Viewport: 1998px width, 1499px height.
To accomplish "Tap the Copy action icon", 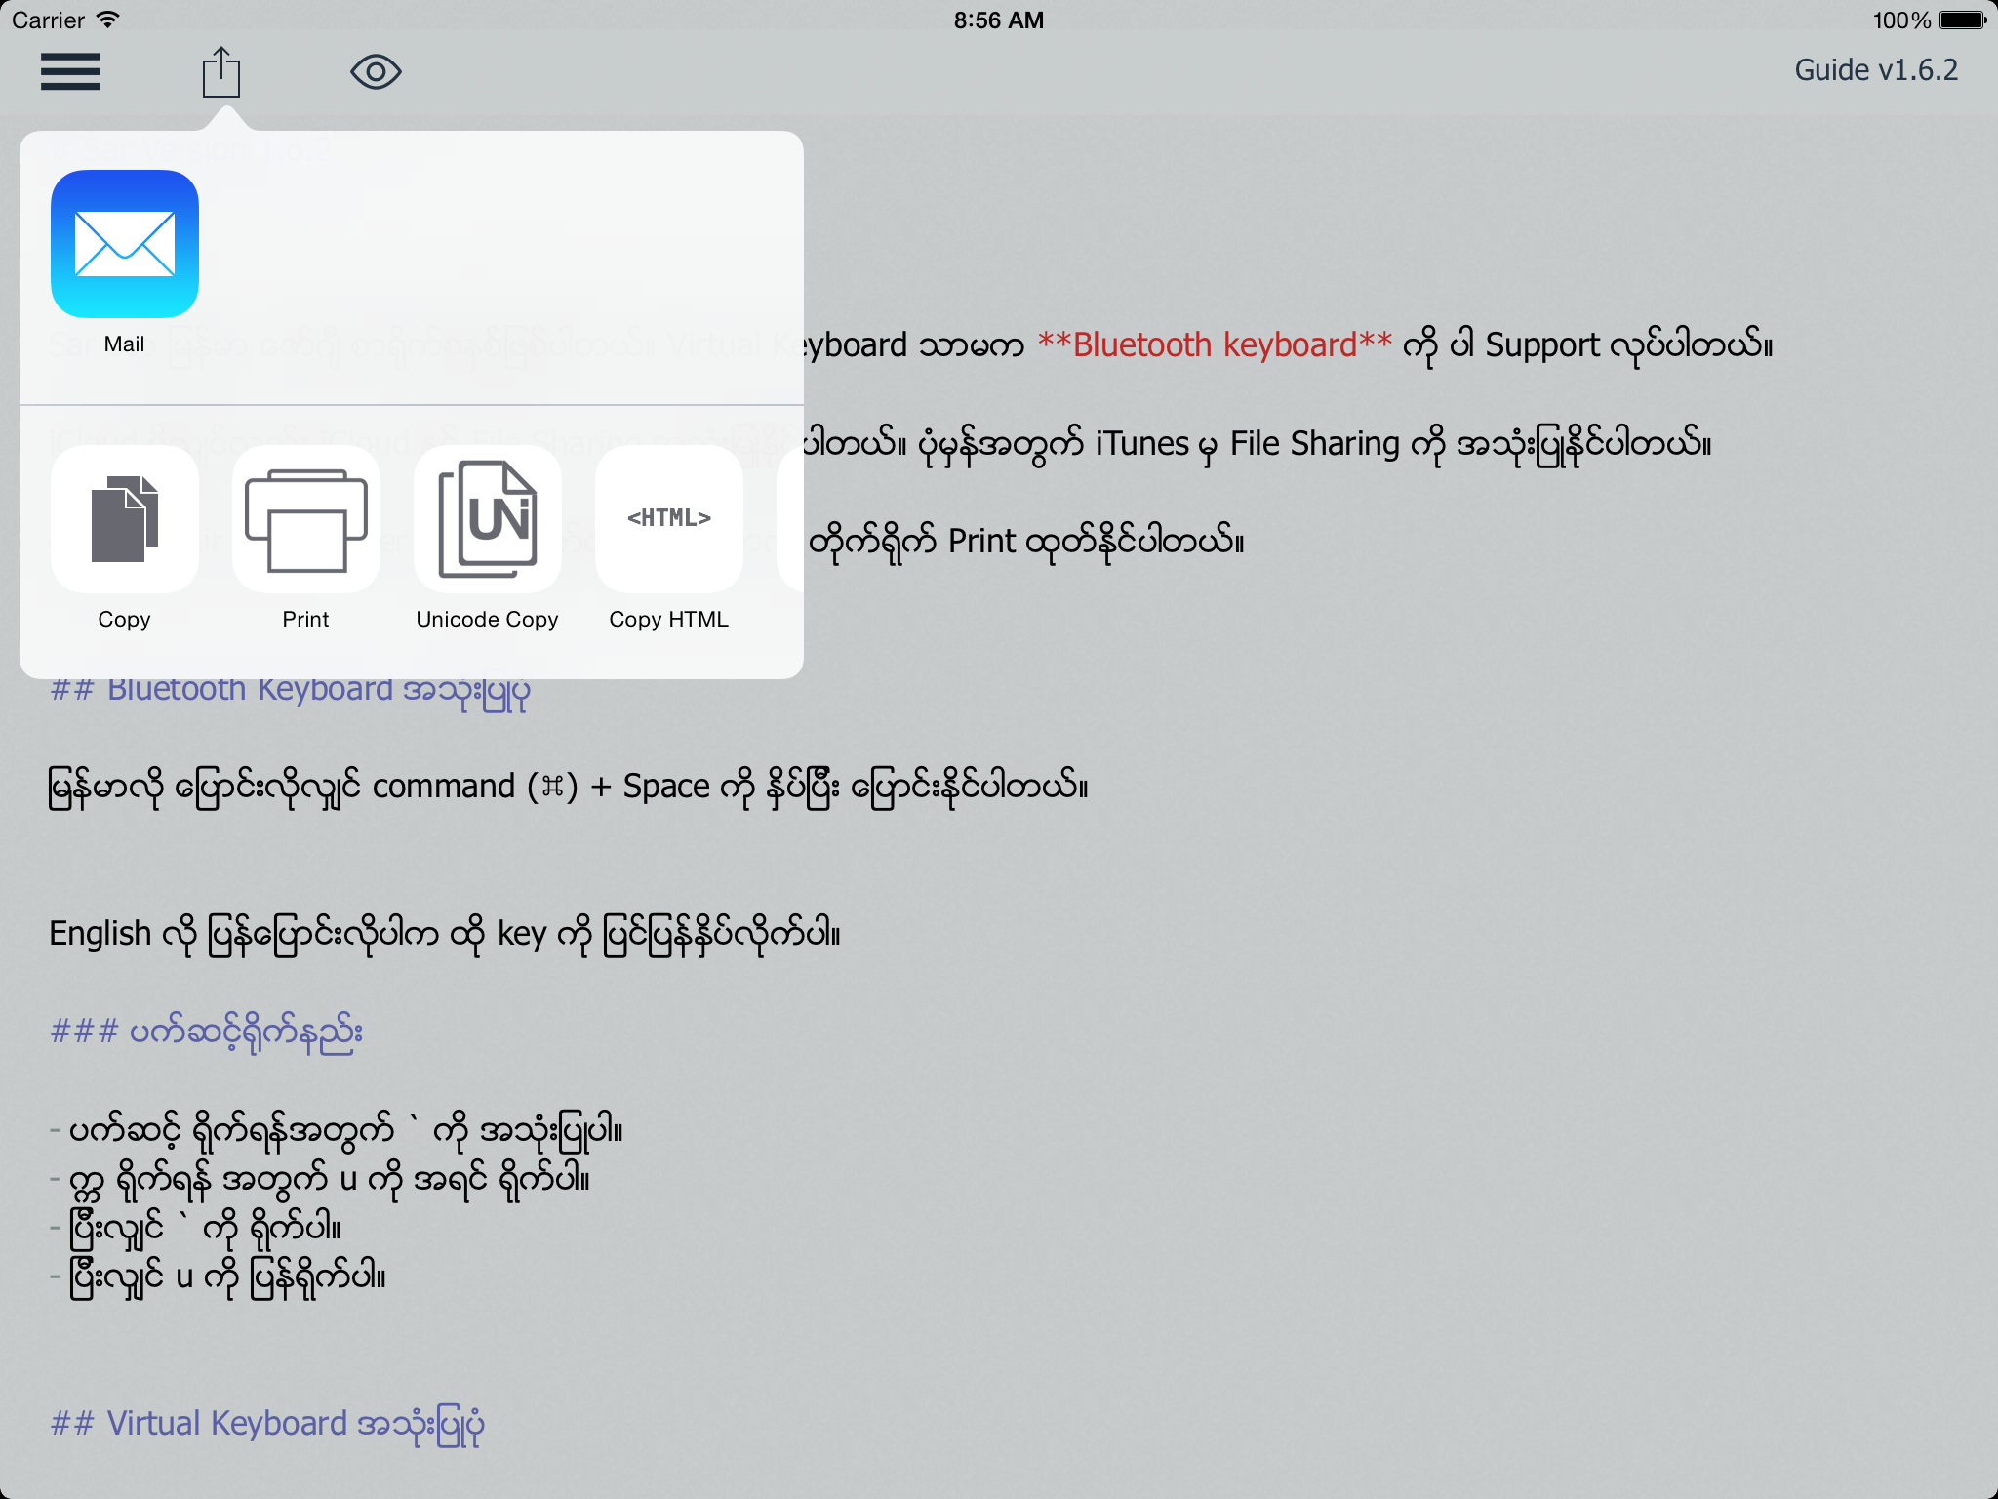I will 125,519.
